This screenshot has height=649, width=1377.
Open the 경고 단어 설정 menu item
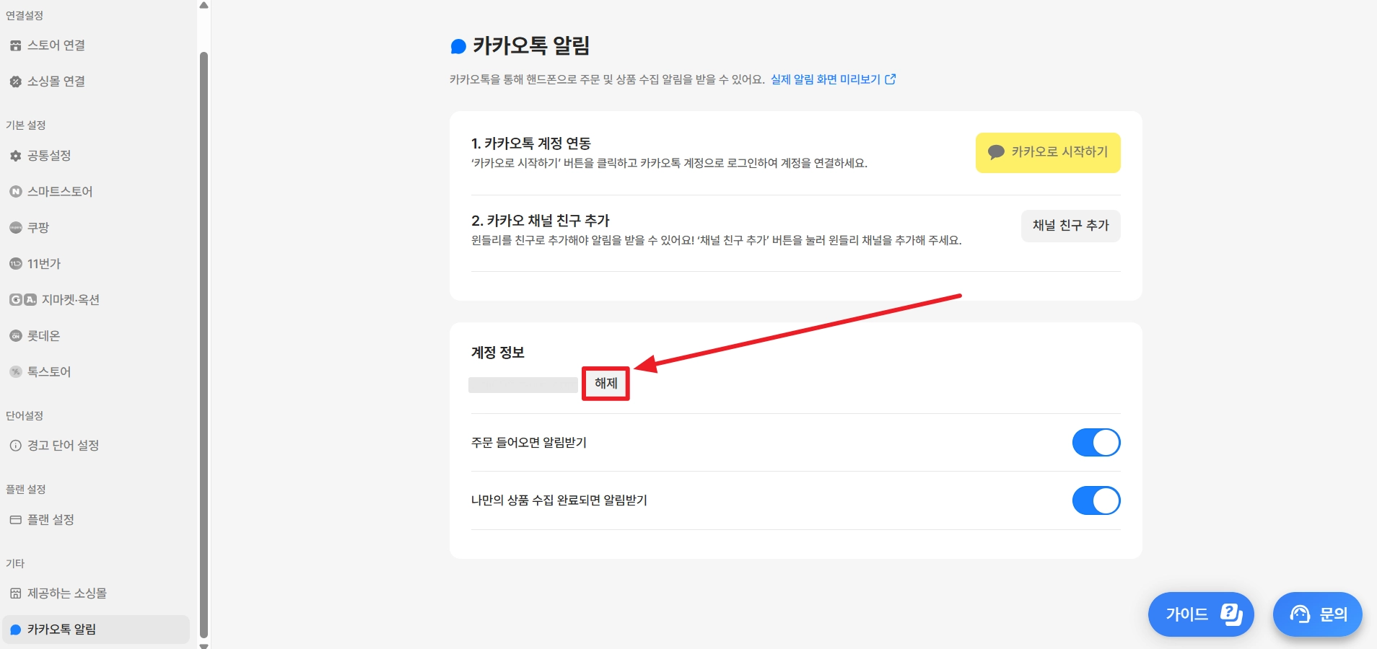point(96,446)
